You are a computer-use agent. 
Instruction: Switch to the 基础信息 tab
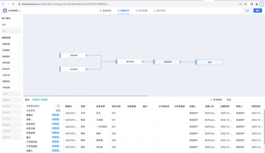coord(106,11)
